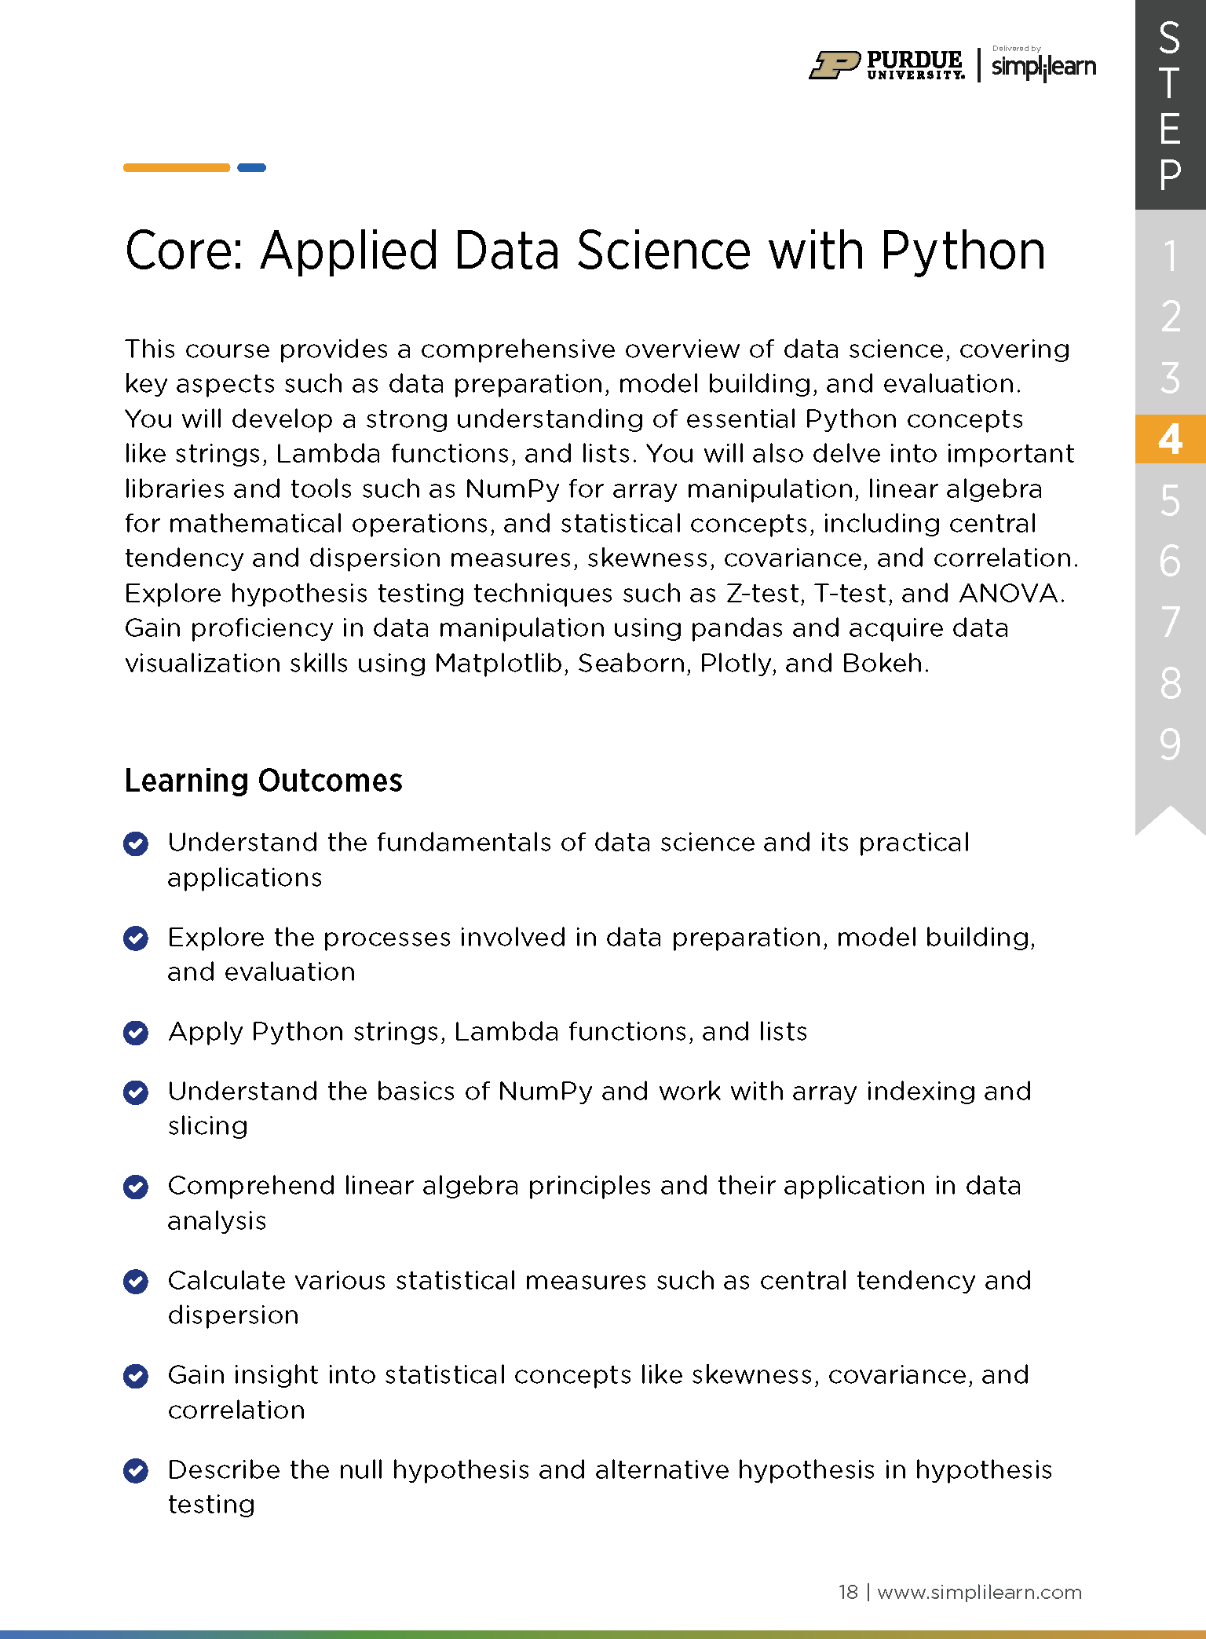
Task: Click checkmark icon beside 'Comprehend linear algebra'
Action: click(x=136, y=1187)
